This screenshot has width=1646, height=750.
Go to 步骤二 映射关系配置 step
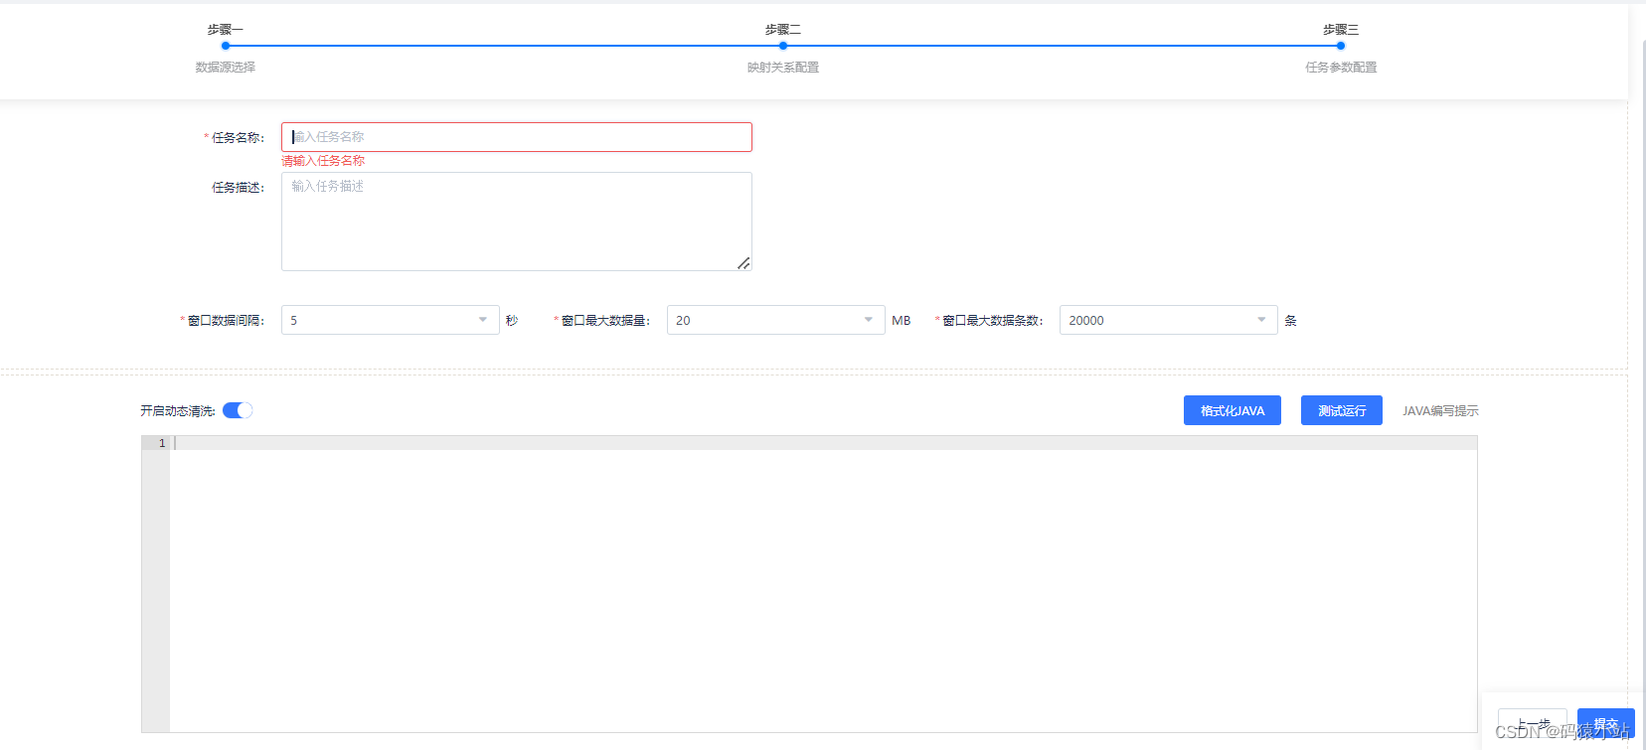[783, 46]
